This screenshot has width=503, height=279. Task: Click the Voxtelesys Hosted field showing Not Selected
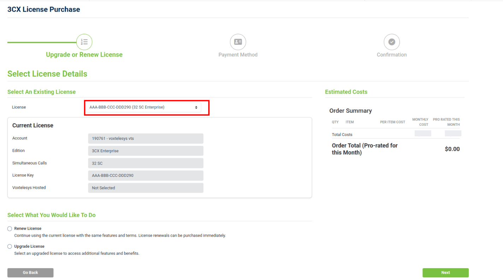click(x=146, y=188)
